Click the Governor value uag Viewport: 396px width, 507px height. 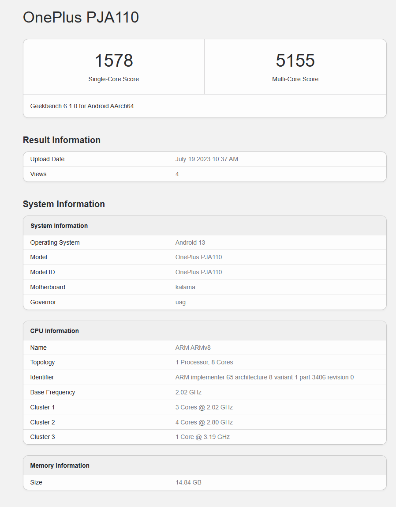(x=180, y=303)
